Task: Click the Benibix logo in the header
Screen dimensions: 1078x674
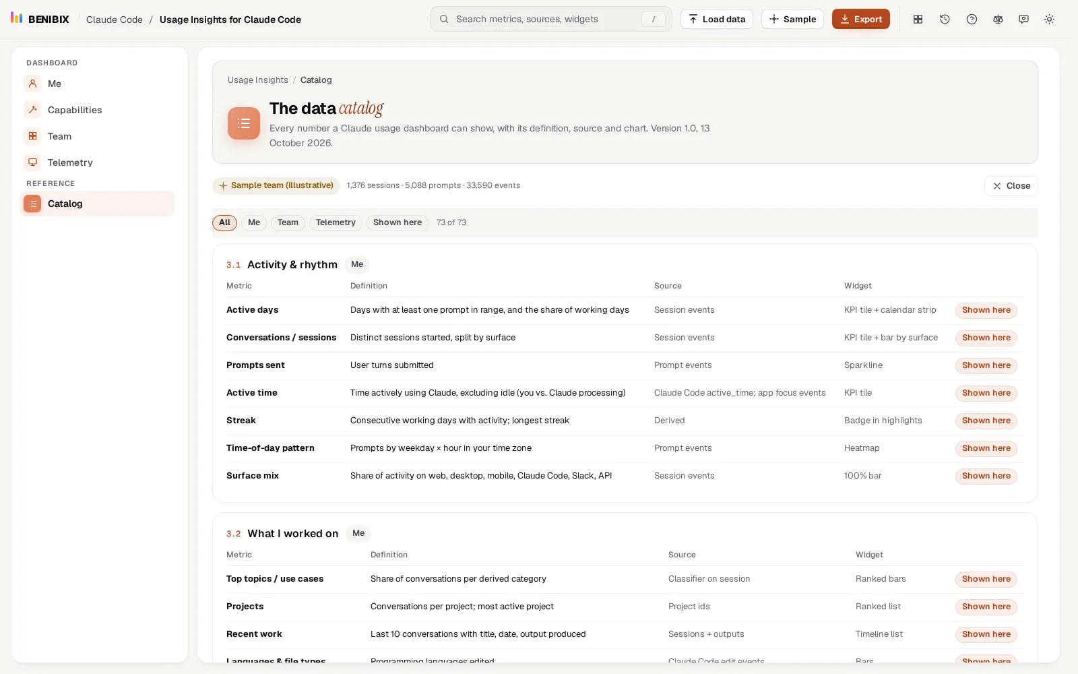Action: pos(40,19)
